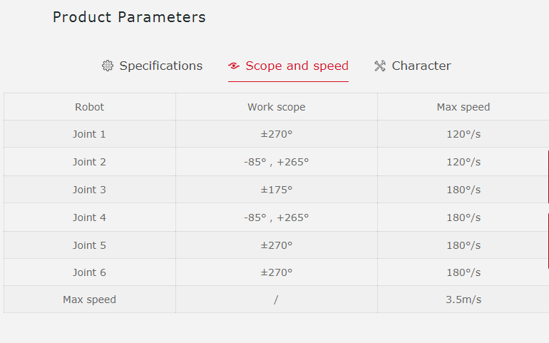
Task: Select the Scope and speed tab
Action: (297, 66)
